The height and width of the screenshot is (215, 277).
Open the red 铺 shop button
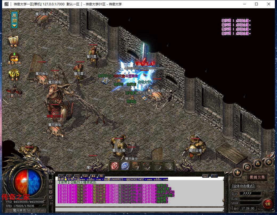pos(267,204)
